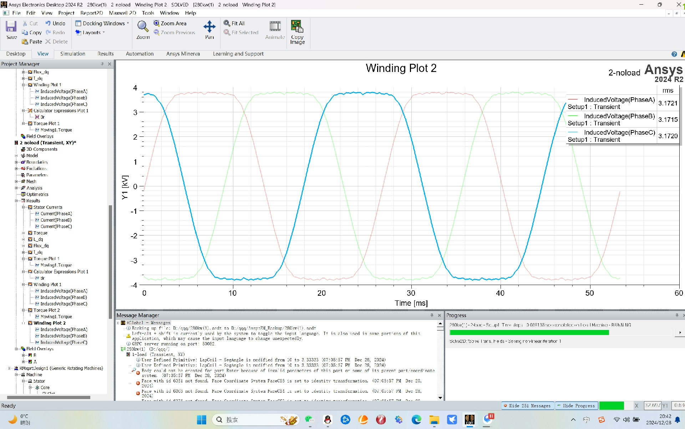Select the Zoom magnifier tool

pos(143,27)
